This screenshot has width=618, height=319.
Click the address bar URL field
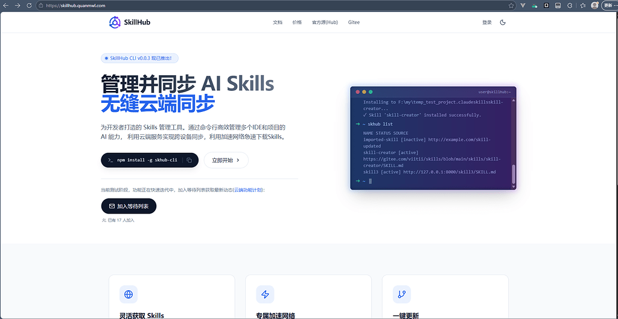coord(276,6)
